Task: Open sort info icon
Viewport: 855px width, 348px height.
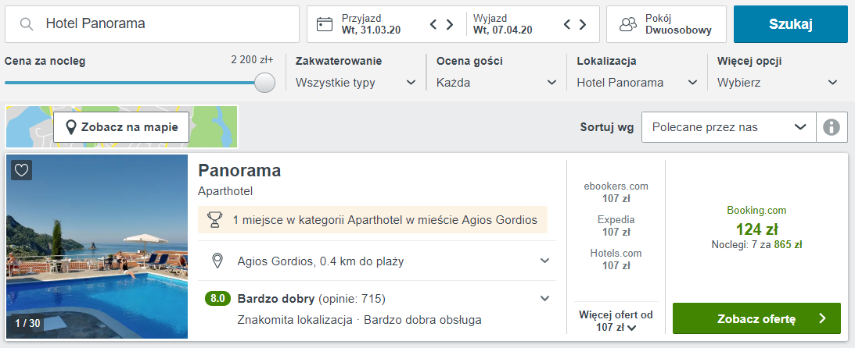Action: pos(832,127)
